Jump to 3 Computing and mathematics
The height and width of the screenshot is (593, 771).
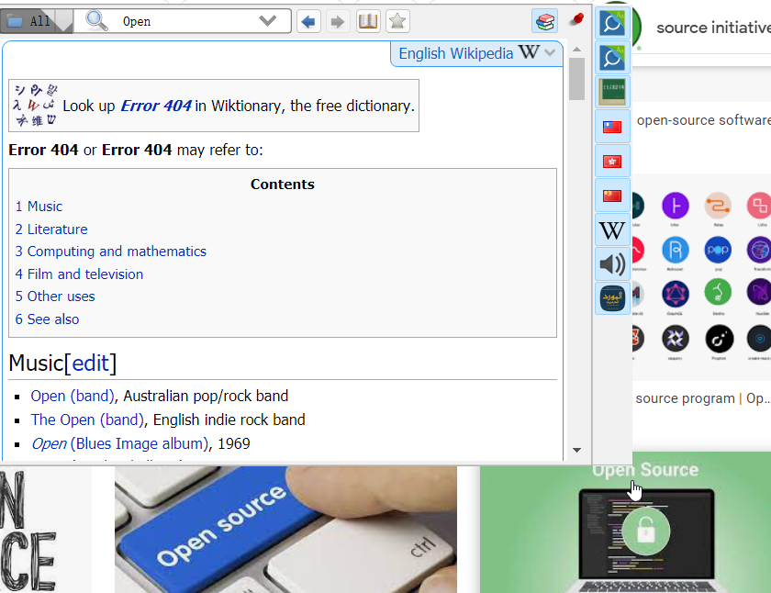[x=111, y=252]
